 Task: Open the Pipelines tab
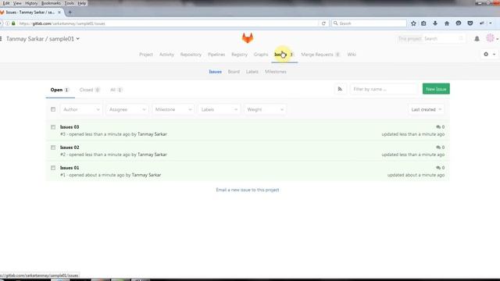[x=216, y=55]
